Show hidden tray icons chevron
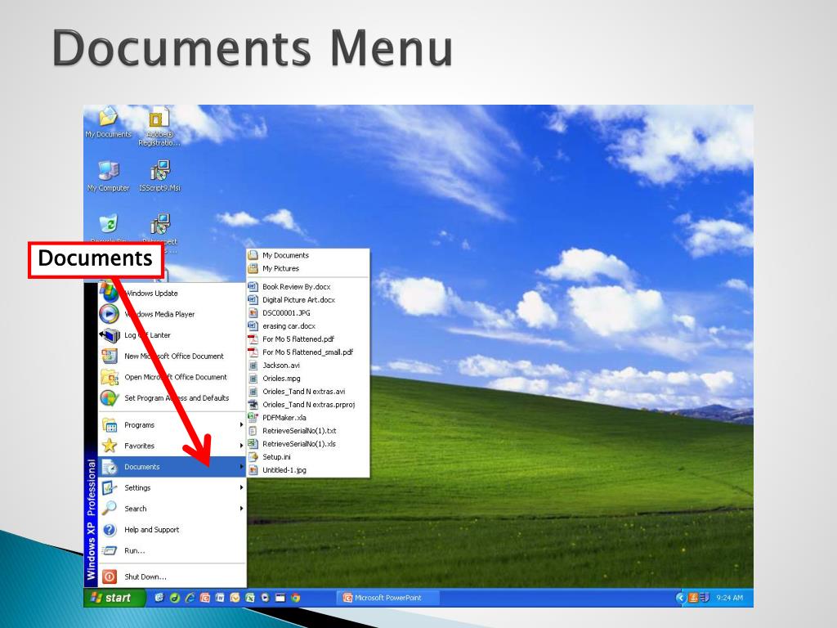This screenshot has height=628, width=837. click(681, 598)
